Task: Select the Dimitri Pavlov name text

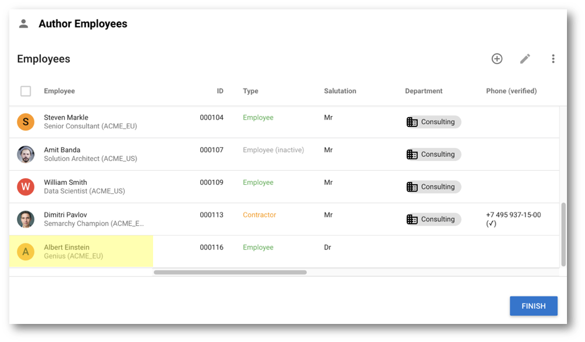Action: [65, 214]
